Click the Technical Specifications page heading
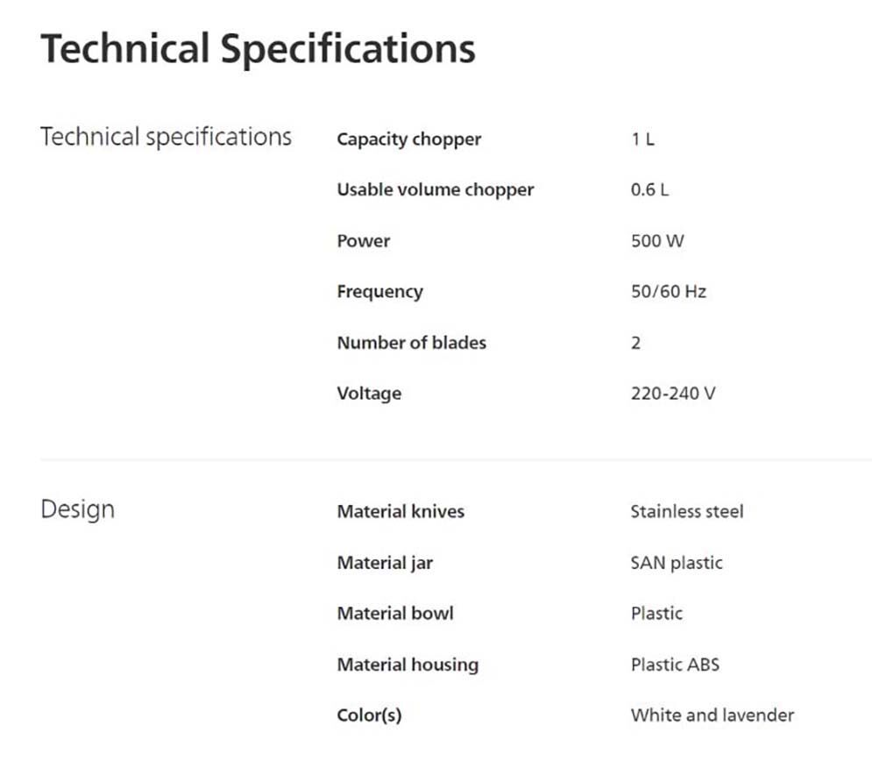This screenshot has width=872, height=761. [x=258, y=49]
